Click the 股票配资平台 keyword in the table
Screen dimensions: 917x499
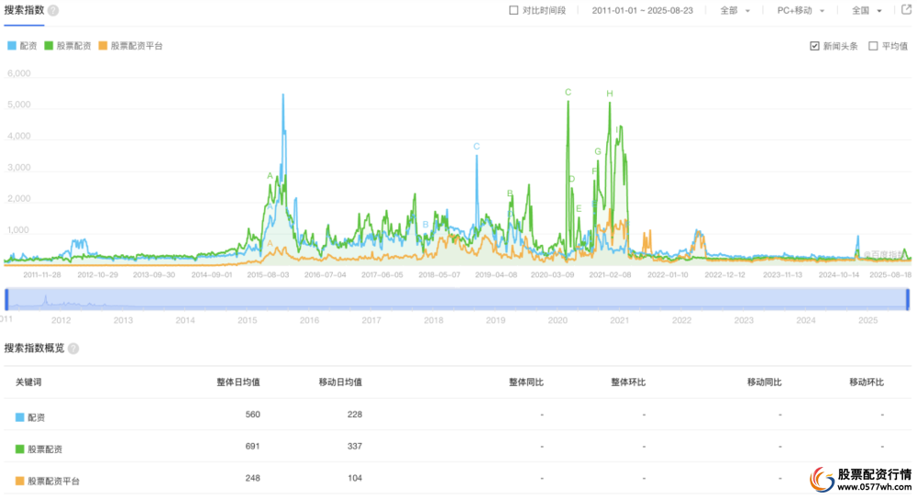[x=53, y=481]
